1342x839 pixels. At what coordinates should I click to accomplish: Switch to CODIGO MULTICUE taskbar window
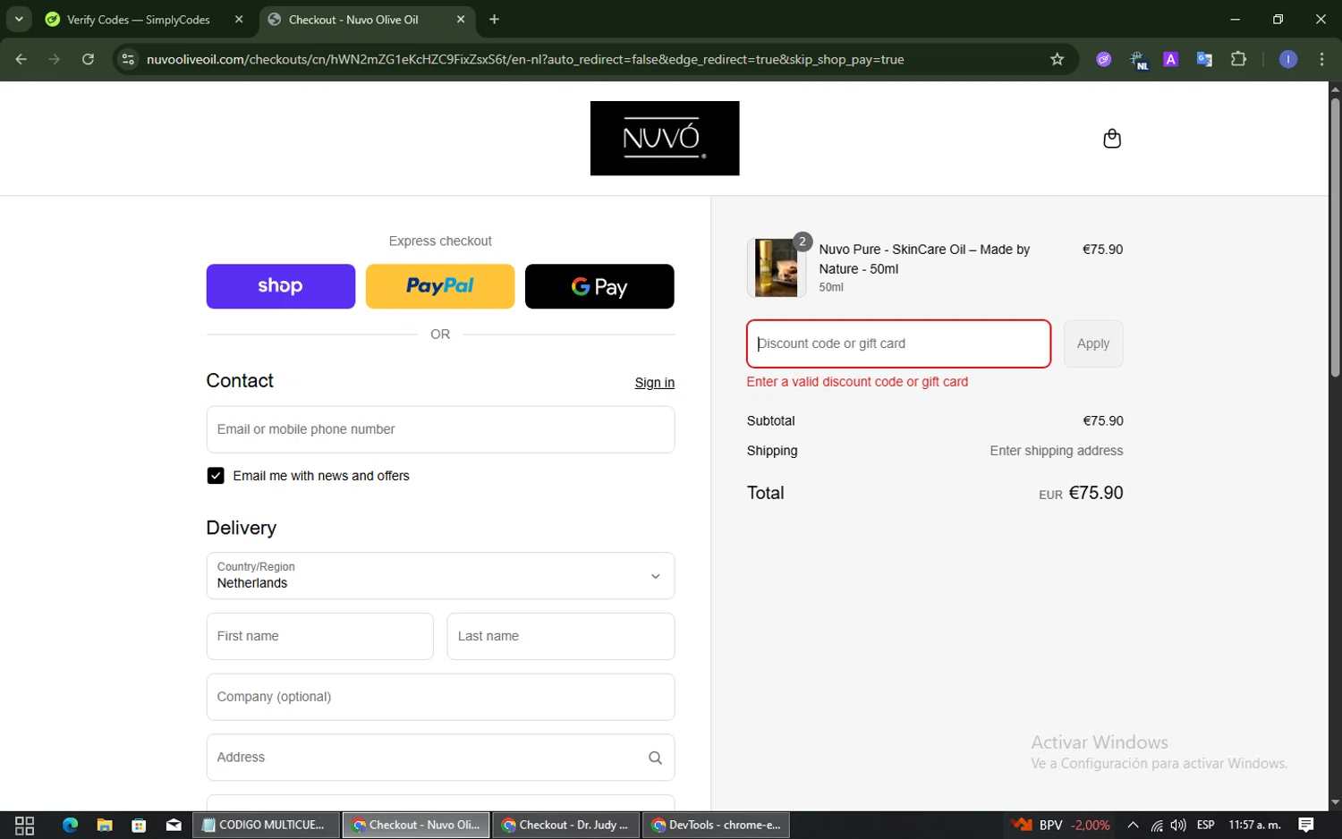(x=266, y=825)
